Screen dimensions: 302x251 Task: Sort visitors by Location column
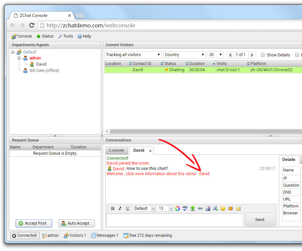tap(118, 63)
